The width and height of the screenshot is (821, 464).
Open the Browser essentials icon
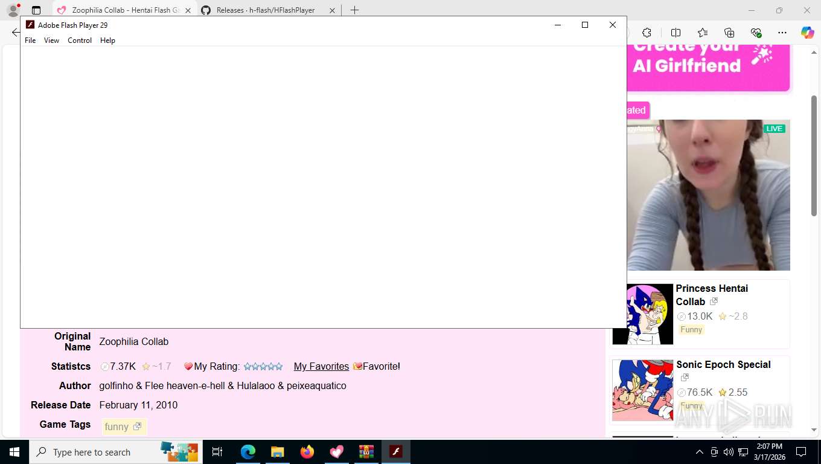pyautogui.click(x=756, y=33)
